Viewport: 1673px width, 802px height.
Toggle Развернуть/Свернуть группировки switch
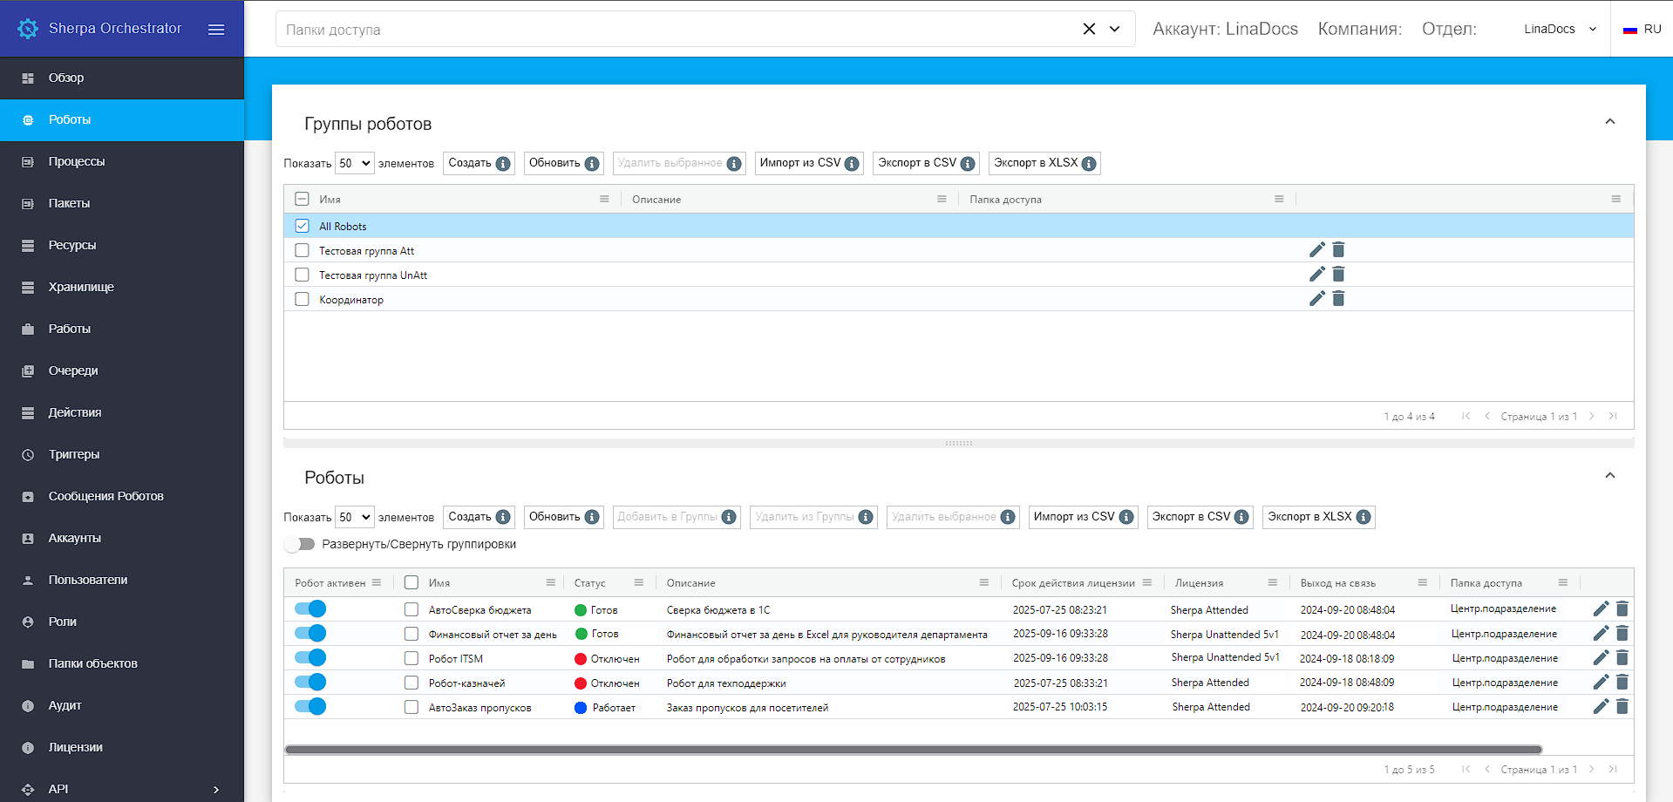pyautogui.click(x=300, y=544)
